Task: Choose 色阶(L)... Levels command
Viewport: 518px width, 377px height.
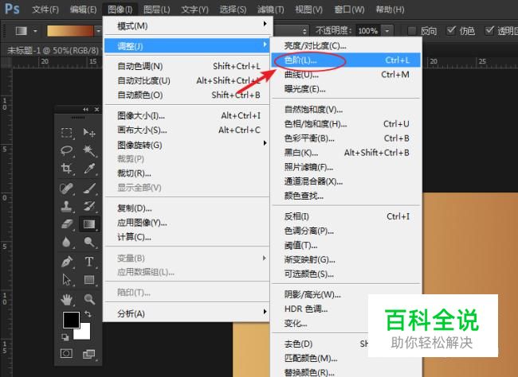Action: [x=346, y=60]
